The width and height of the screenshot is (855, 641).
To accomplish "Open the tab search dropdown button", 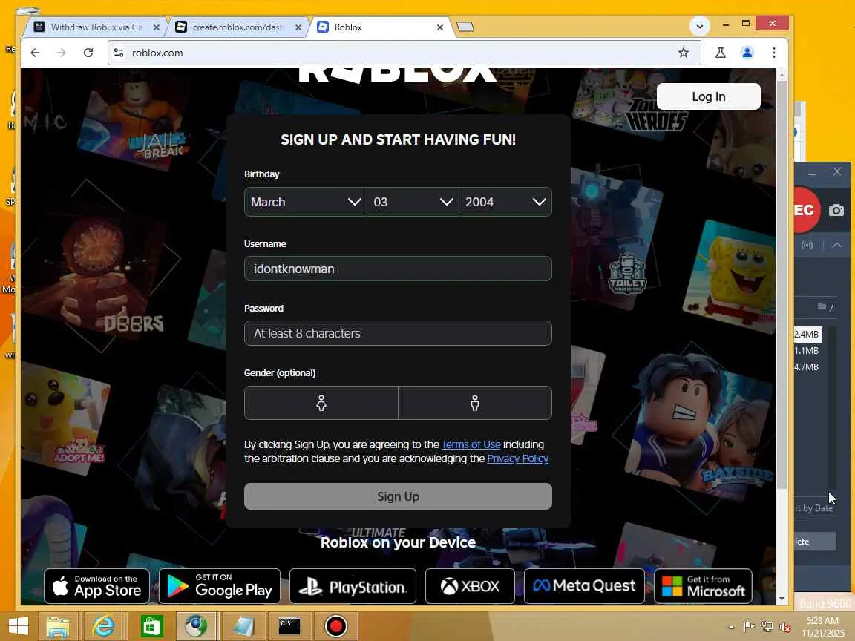I will [700, 26].
